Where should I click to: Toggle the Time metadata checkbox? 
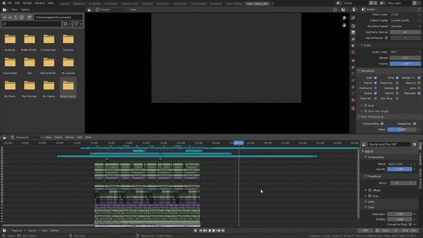point(397,78)
